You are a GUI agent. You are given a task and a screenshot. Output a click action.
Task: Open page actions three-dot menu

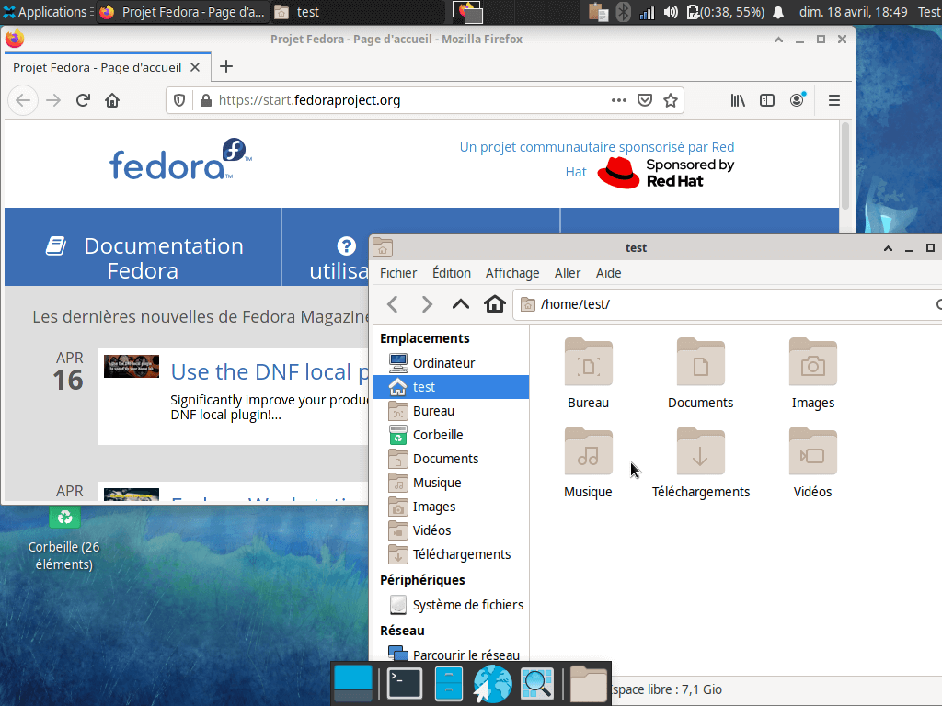click(619, 100)
